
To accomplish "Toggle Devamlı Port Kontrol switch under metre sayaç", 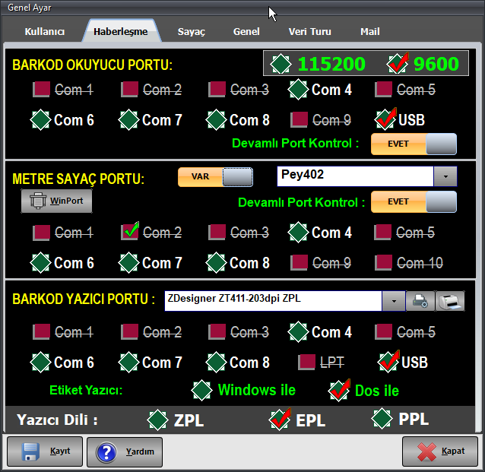I will pos(414,201).
